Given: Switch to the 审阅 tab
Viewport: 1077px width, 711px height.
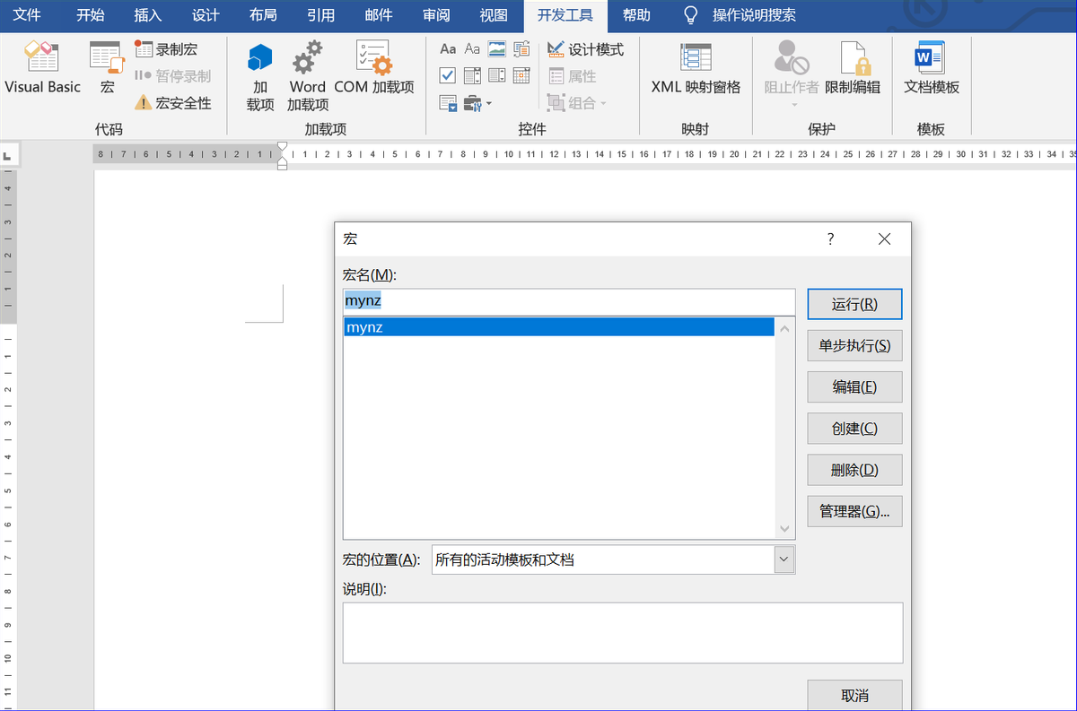Looking at the screenshot, I should (436, 15).
